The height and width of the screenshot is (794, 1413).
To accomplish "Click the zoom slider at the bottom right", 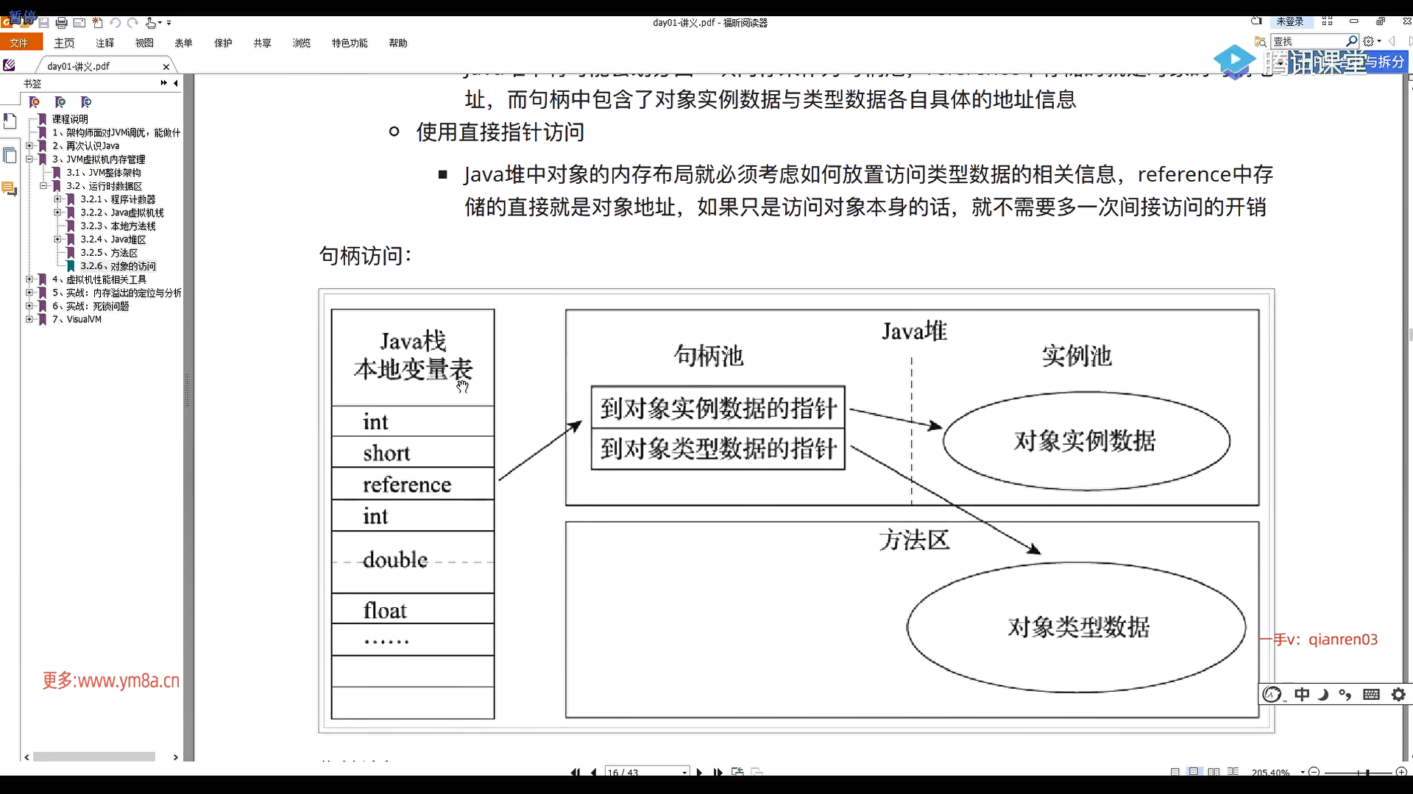I will click(1367, 772).
